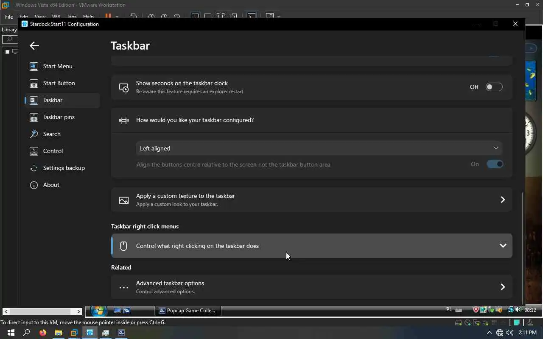Open the Left aligned dropdown
The image size is (543, 339).
[x=319, y=148]
